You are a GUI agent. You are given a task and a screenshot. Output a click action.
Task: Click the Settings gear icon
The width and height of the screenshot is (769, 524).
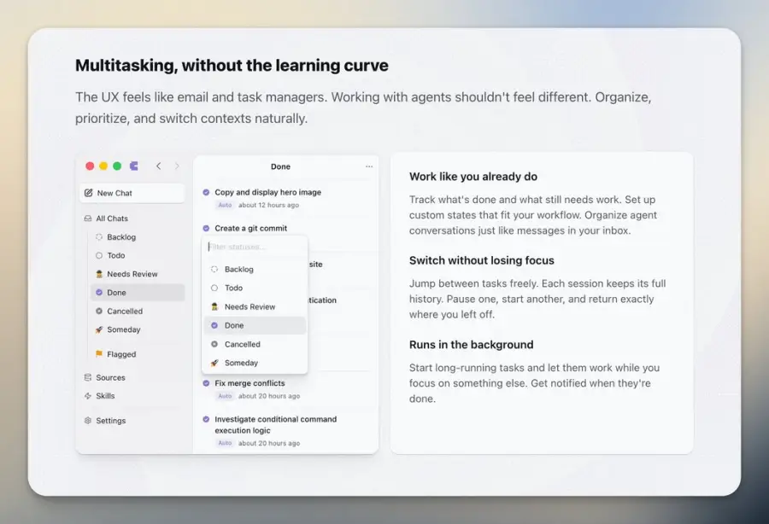point(88,420)
